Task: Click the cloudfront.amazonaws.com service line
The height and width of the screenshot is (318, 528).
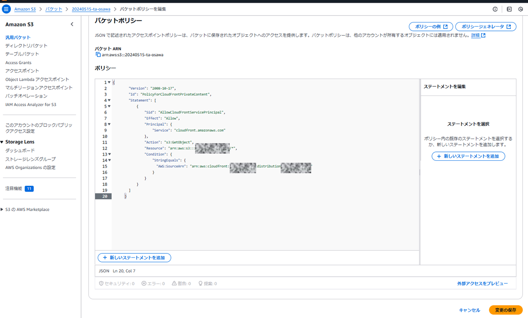Action: 189,130
